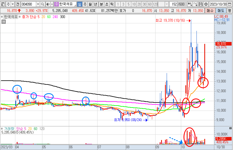The image size is (233, 150).
Task: Click the 81,257백만 trading value text
Action: (x=110, y=11)
